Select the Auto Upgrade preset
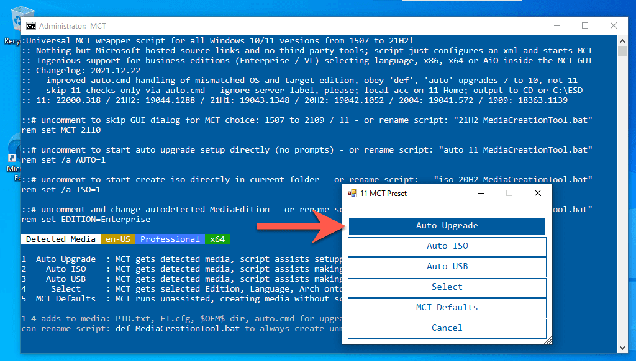 [447, 226]
